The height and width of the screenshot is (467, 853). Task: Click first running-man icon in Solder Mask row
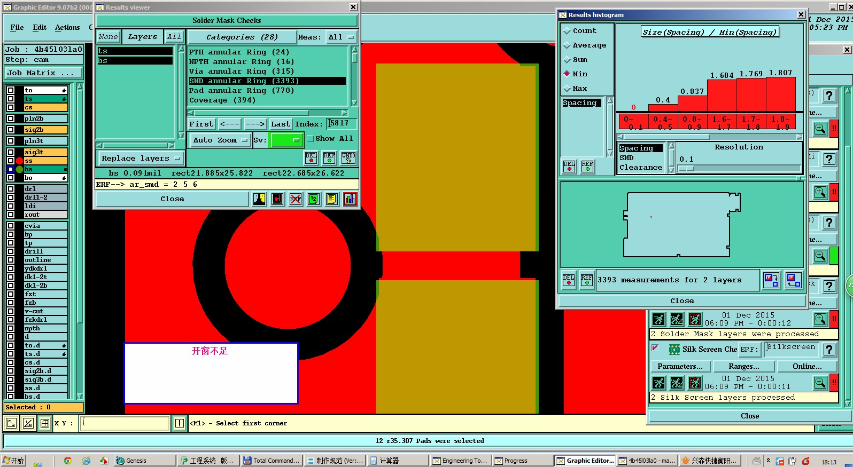coord(659,319)
